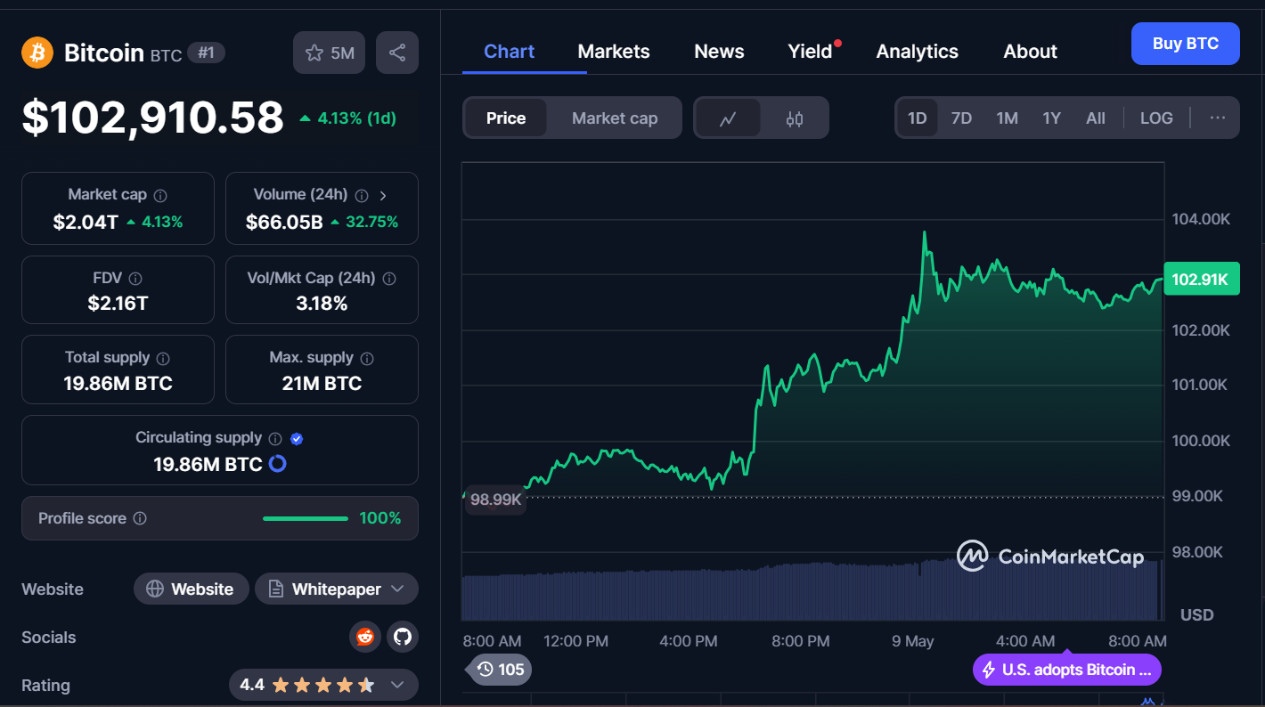Click the 21M BTC max supply value
1265x707 pixels.
322,384
